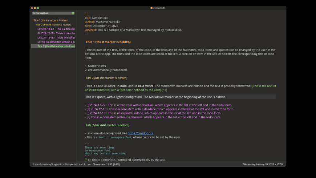This screenshot has width=316, height=178.
Task: Click the 'Title 1 (the # marker is hidden)' heading in editor
Action: click(108, 42)
